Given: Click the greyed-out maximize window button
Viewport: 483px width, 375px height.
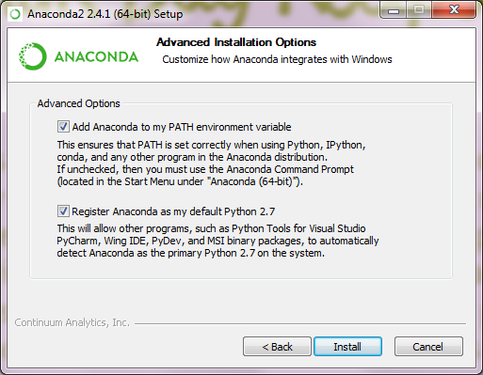Looking at the screenshot, I should [x=419, y=10].
